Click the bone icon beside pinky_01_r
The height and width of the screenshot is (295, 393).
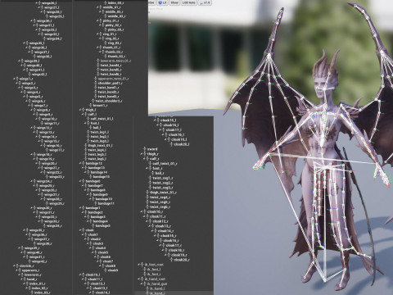click(x=101, y=20)
